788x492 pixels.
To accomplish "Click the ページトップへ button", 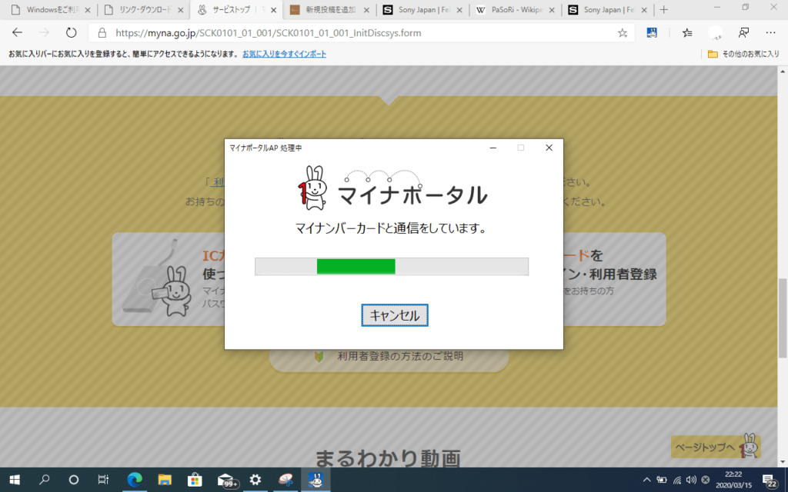I will click(716, 447).
